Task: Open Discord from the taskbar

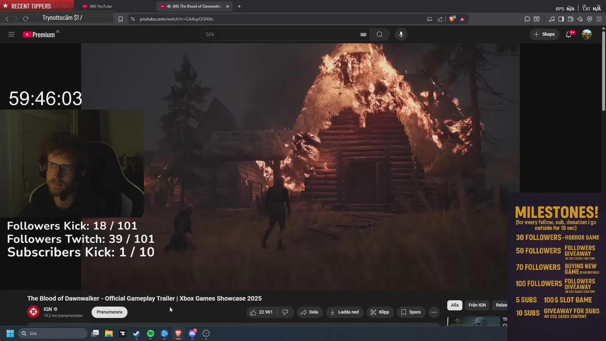Action: (192, 333)
